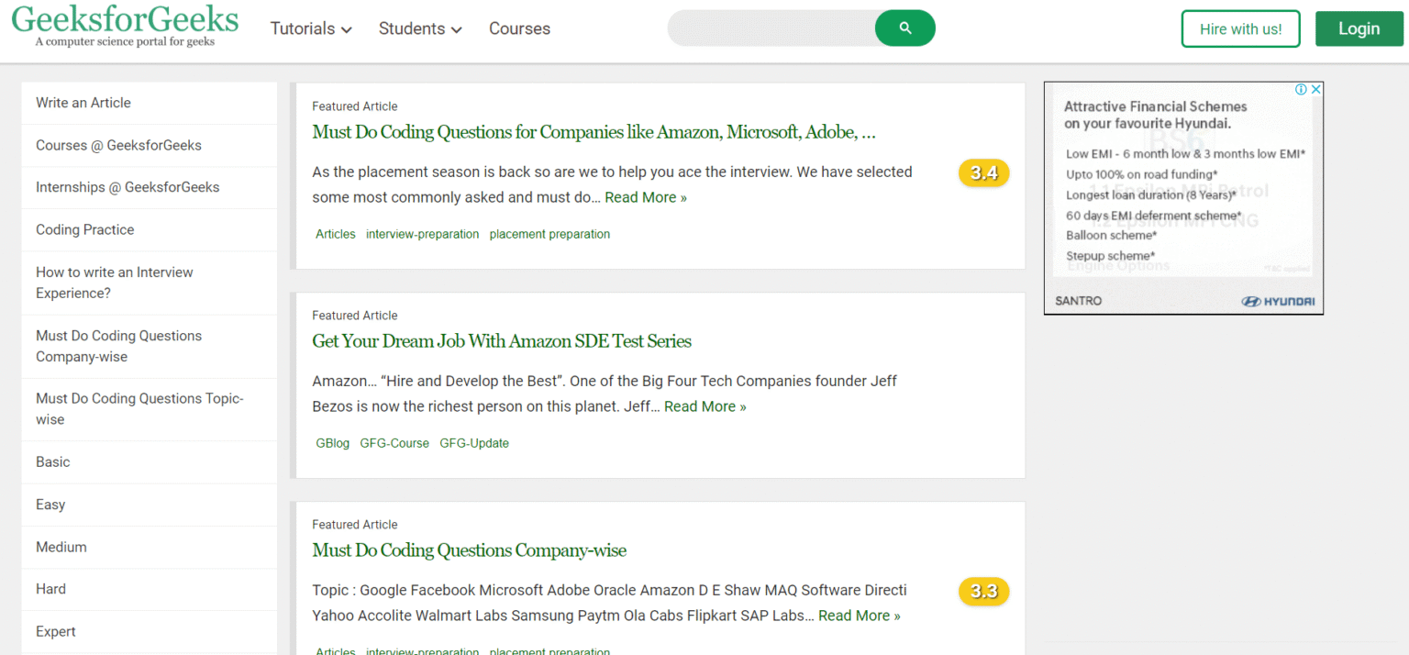This screenshot has width=1409, height=655.
Task: Open the Tutorials chevron arrow
Action: pyautogui.click(x=347, y=29)
